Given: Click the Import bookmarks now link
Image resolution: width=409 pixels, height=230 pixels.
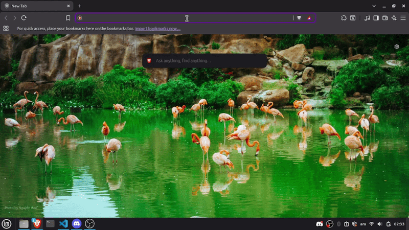Looking at the screenshot, I should coord(158,29).
